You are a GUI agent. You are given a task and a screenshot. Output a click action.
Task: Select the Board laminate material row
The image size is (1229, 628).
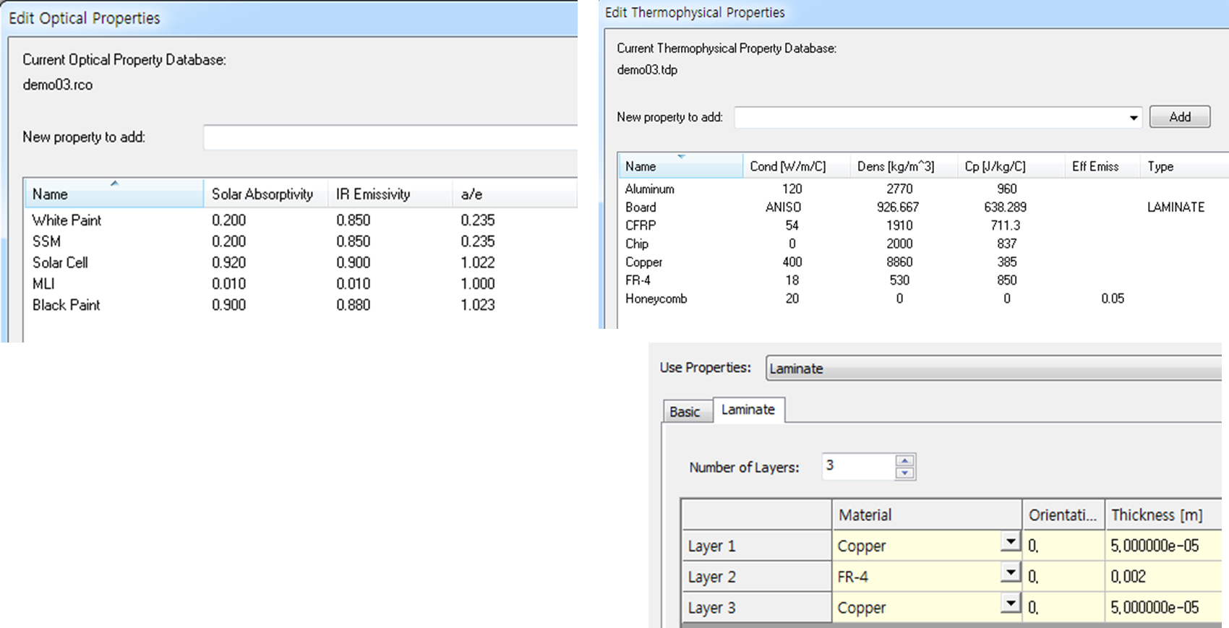click(x=923, y=207)
